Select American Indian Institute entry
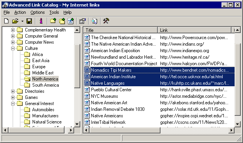 point(113,77)
